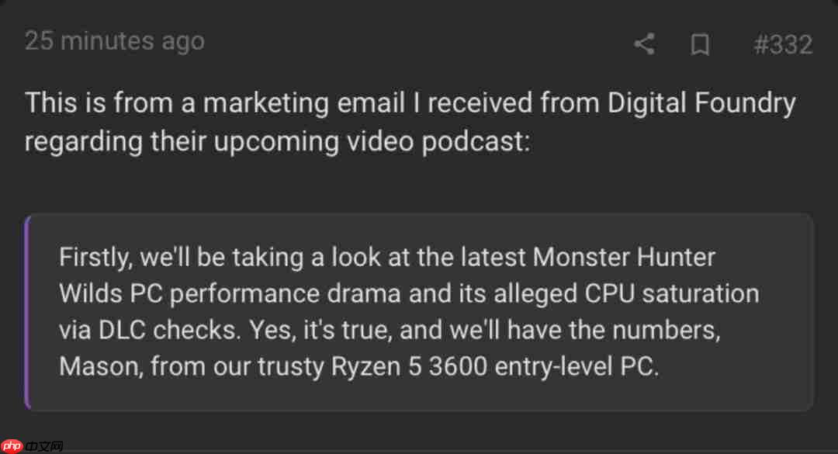Click "Yes, it's true" in the quote
Viewport: 838px width, 454px height.
321,330
